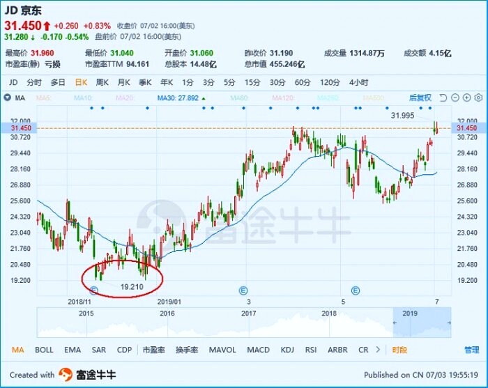
Task: Select the CDP indicator
Action: (x=124, y=350)
